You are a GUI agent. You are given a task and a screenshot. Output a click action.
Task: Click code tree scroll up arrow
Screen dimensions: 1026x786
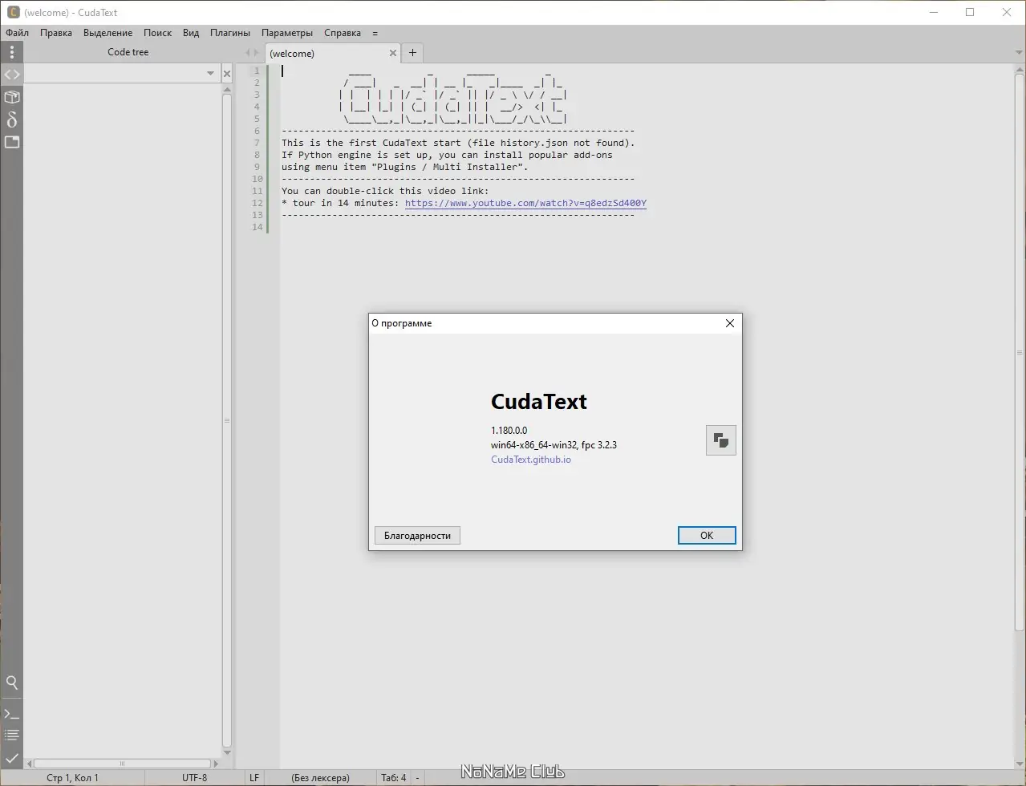pos(227,88)
